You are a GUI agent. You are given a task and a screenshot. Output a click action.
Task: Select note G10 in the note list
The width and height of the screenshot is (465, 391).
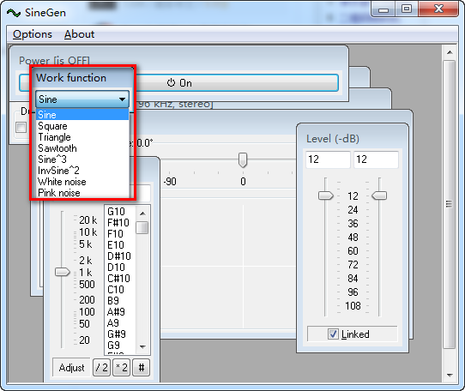120,212
